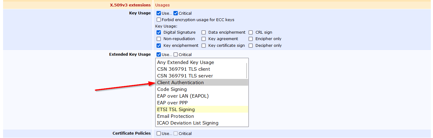Viewport: 433px width, 138px height.
Task: Select Client Authentication in the list
Action: coord(181,83)
